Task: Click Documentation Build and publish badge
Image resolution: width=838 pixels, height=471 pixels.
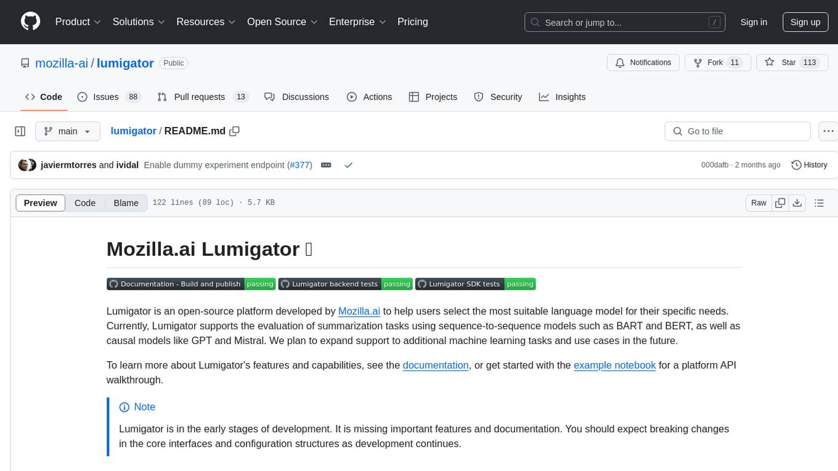Action: [191, 284]
